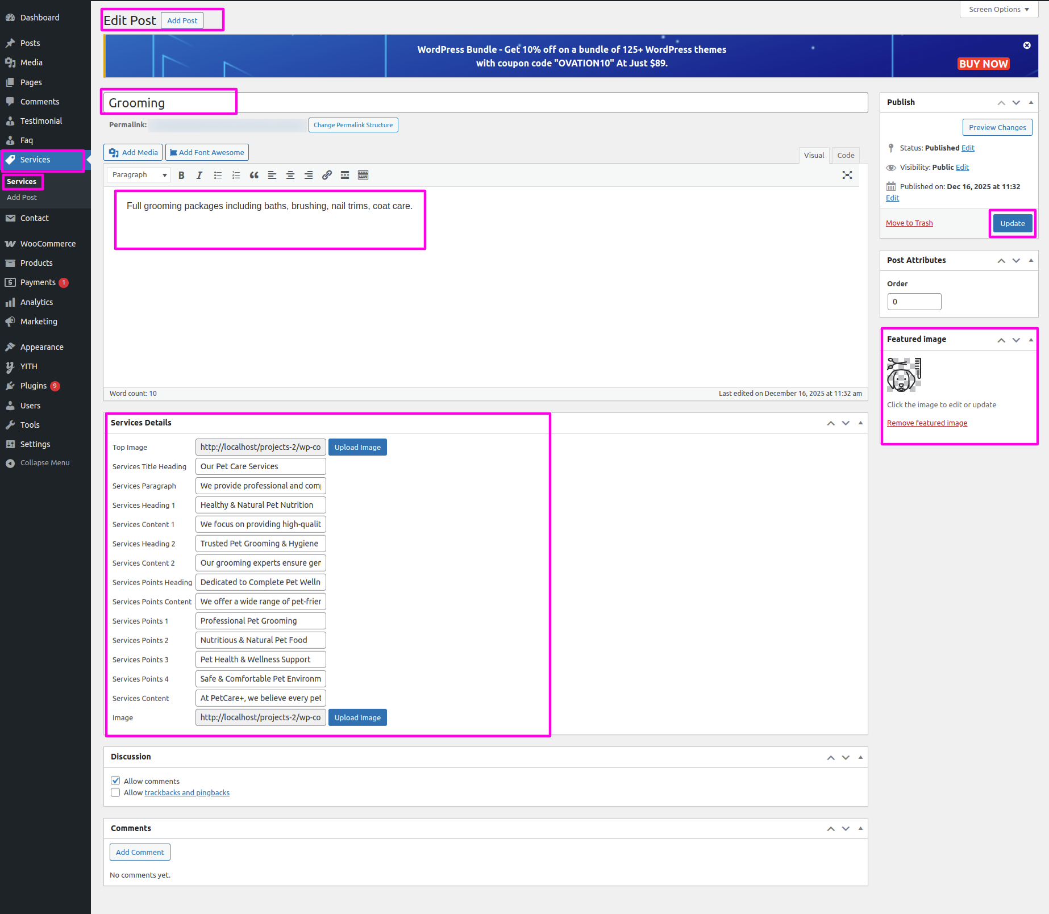Click the Italic formatting icon
The image size is (1049, 914).
tap(199, 176)
